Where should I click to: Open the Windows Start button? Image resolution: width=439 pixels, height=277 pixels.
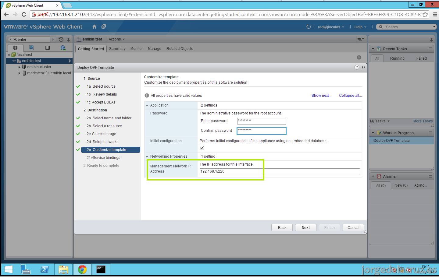pyautogui.click(x=9, y=269)
